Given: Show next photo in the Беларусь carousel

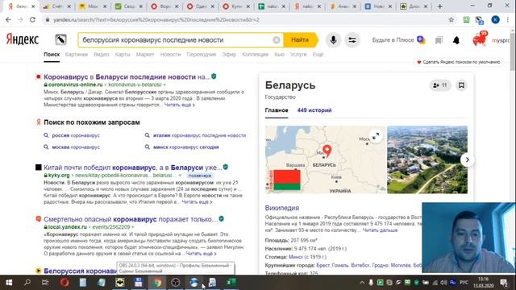Looking at the screenshot, I should coord(467,160).
